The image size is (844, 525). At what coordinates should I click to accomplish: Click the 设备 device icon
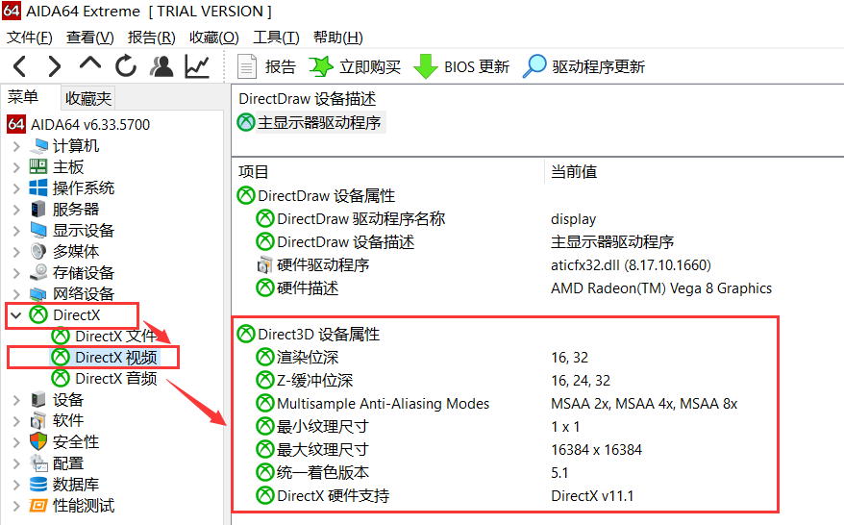tap(38, 400)
